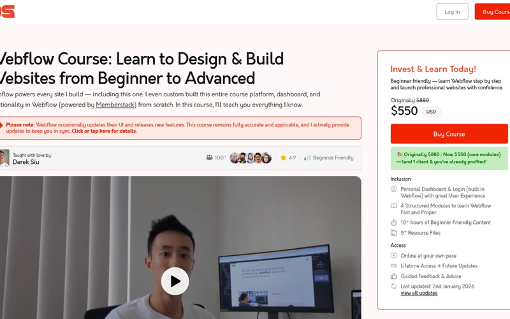Click the 'Derek Siu' instructor name

(26, 162)
